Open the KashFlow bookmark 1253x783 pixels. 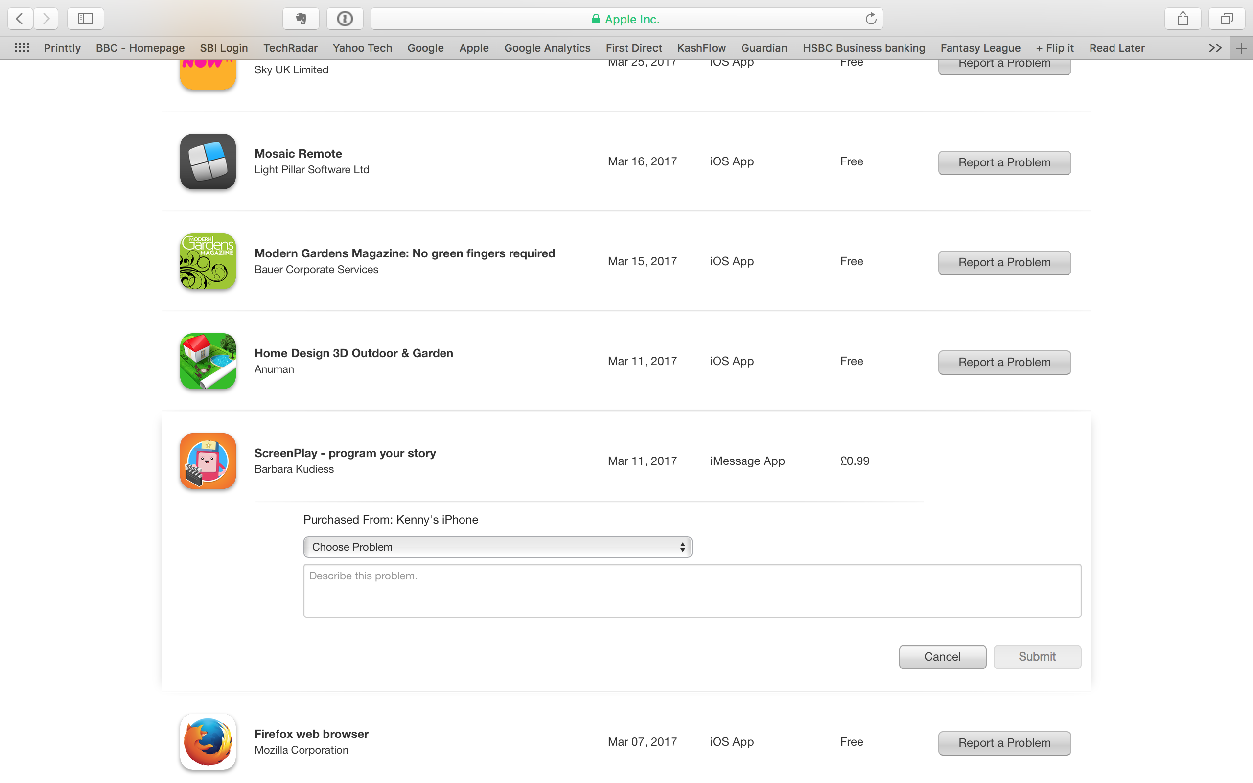click(701, 47)
